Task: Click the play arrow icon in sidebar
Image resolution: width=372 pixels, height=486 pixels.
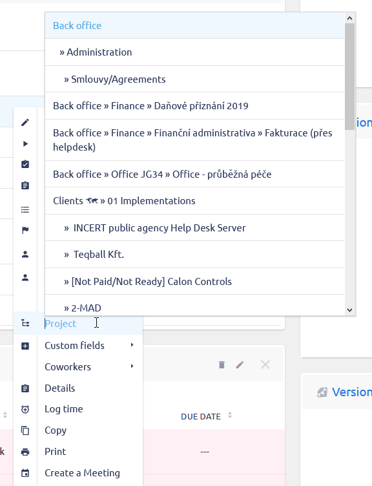Action: click(x=25, y=143)
